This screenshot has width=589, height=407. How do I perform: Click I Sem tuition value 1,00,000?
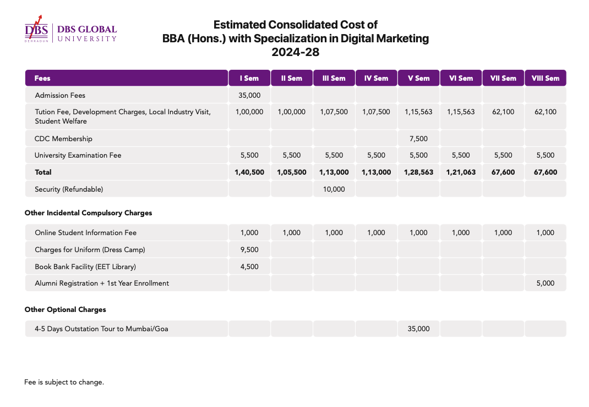click(249, 111)
